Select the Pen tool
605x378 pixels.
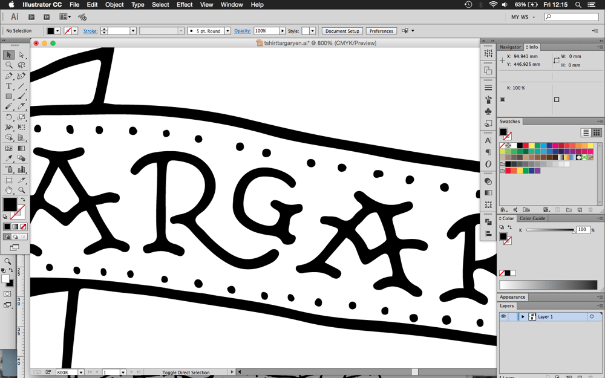click(x=9, y=76)
